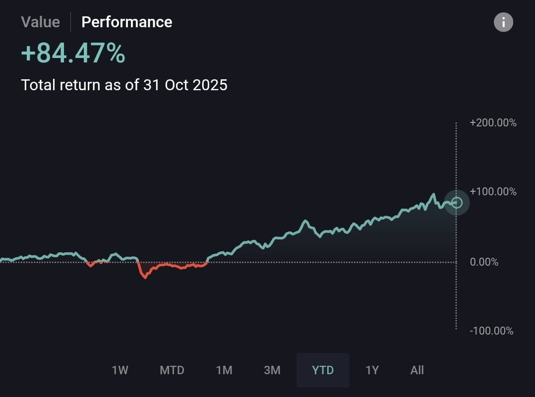The width and height of the screenshot is (535, 397).
Task: Choose the MTD time range
Action: (x=172, y=370)
